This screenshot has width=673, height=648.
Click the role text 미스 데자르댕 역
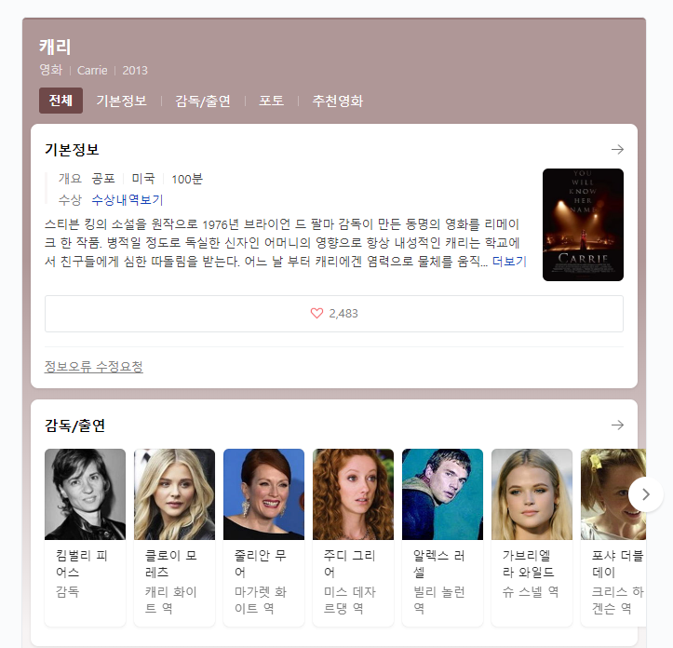coord(349,600)
